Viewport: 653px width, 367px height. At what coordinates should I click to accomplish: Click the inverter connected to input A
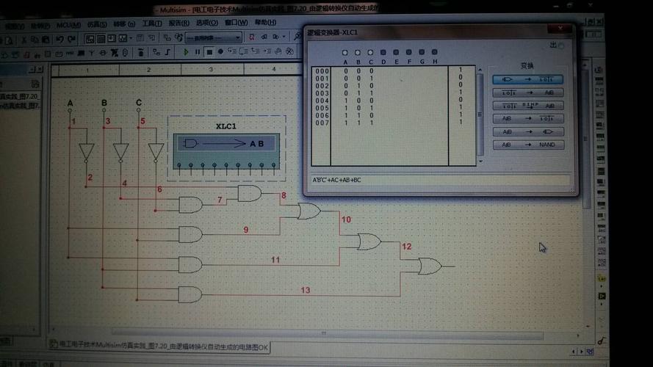click(x=86, y=153)
